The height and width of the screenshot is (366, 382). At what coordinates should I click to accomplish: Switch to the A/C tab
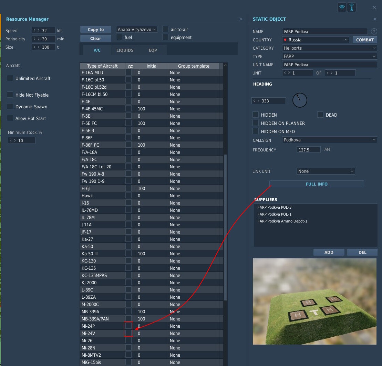point(97,50)
